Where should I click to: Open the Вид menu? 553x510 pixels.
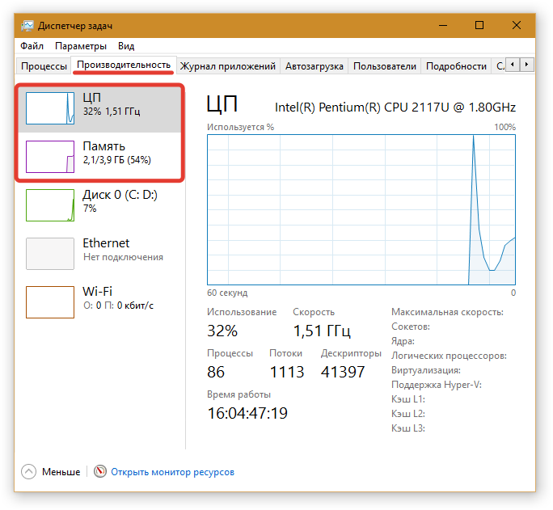point(126,46)
